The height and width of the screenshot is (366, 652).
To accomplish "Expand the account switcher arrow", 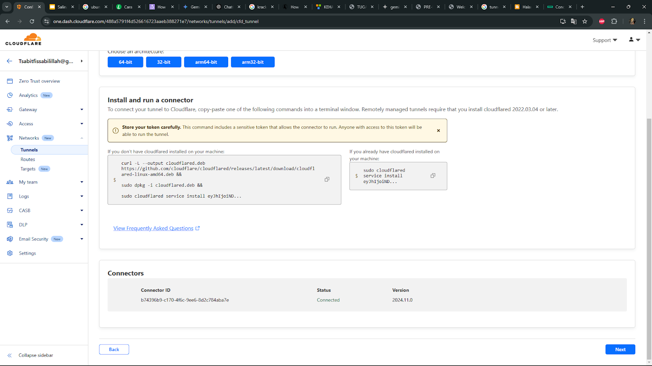I will click(81, 61).
